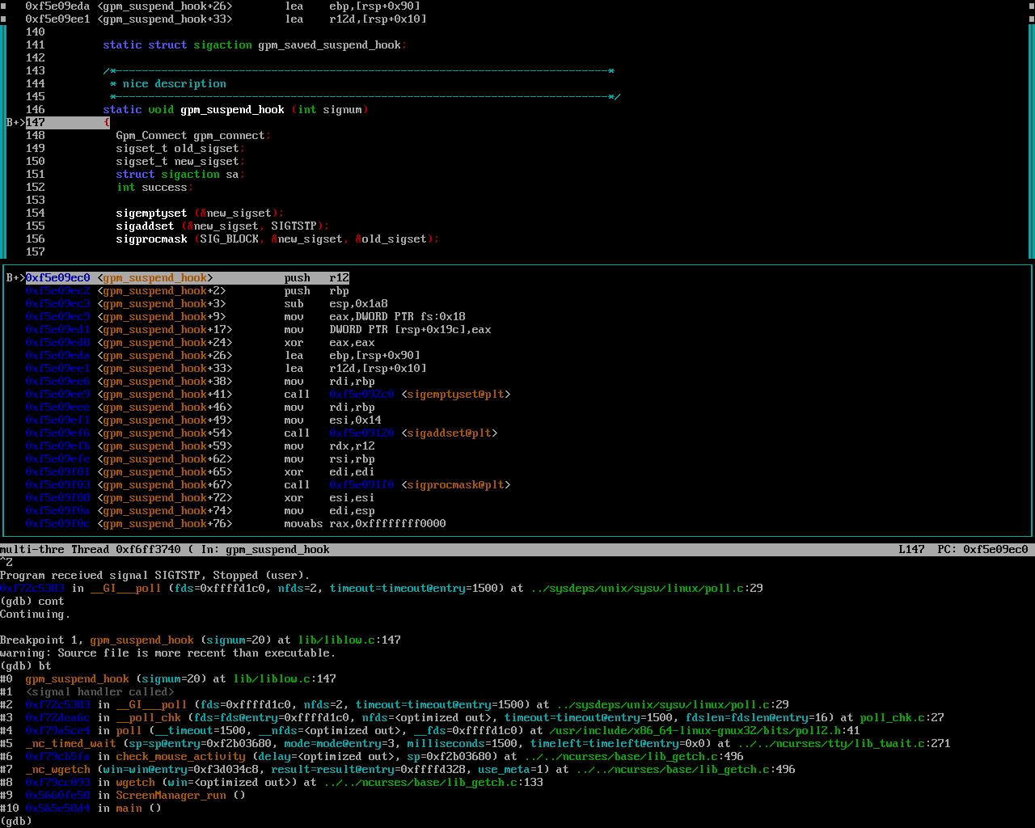Image resolution: width=1035 pixels, height=828 pixels.
Task: Click the L147 line indicator in the status bar
Action: click(911, 550)
